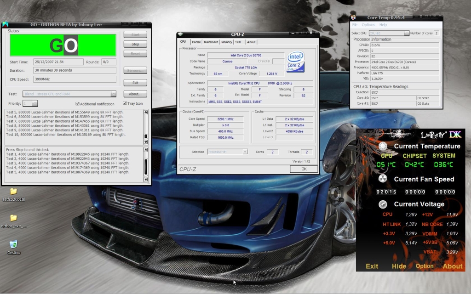Click the Intel Core 2 Duo logo in CPU-Z
Image resolution: width=471 pixels, height=294 pixels.
pyautogui.click(x=296, y=62)
